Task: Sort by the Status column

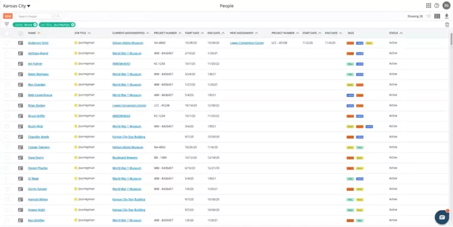Action: (x=396, y=33)
